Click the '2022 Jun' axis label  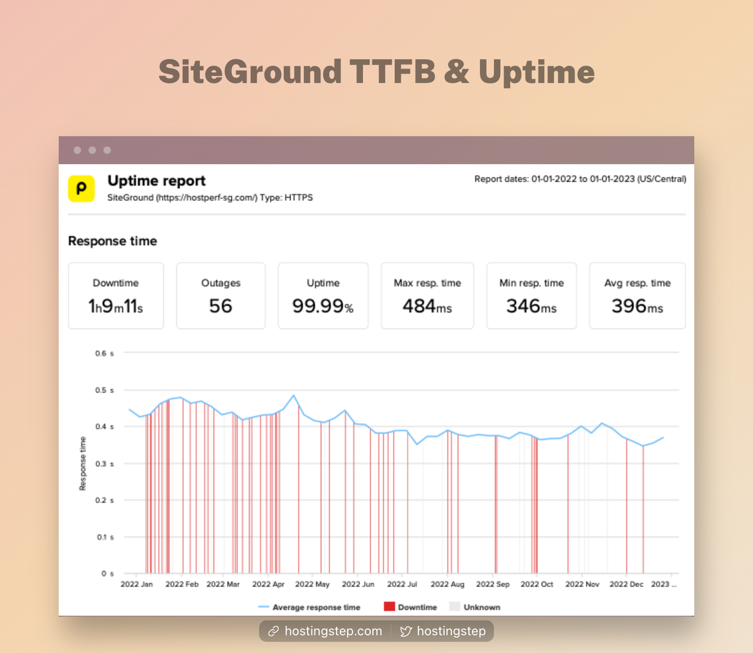358,584
